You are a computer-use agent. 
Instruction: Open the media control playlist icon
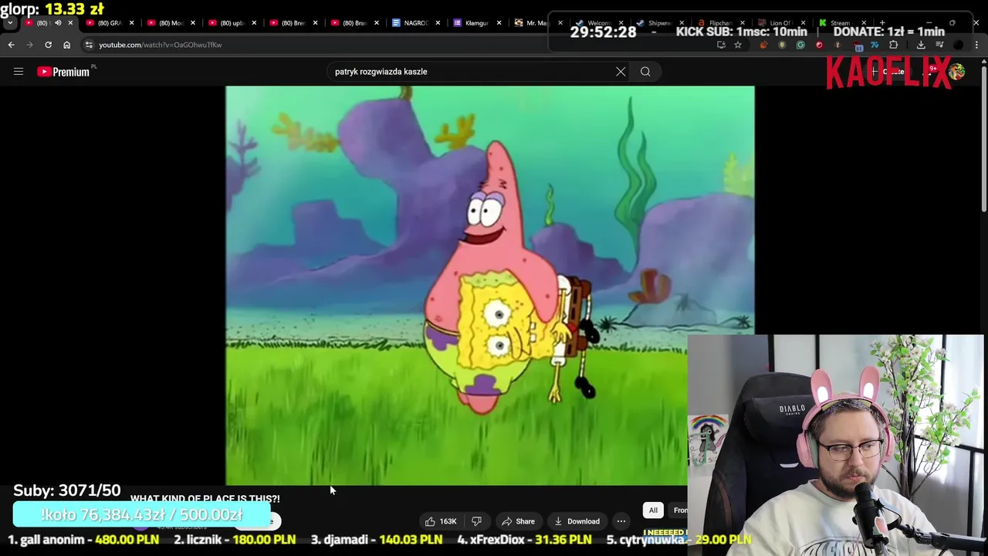(x=939, y=45)
